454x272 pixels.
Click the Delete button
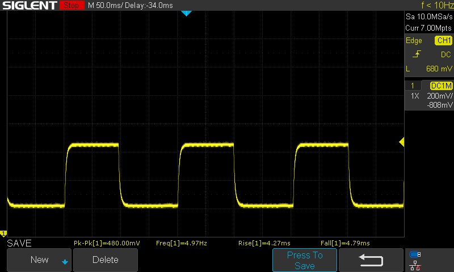coord(106,260)
